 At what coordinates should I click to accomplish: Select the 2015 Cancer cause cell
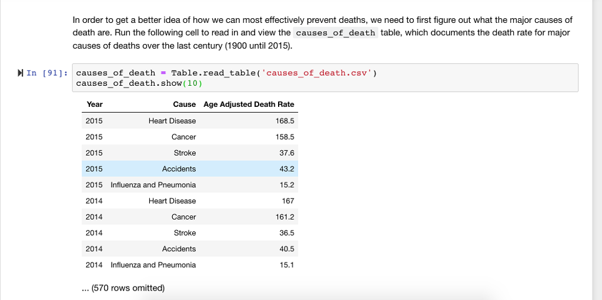[x=183, y=137]
